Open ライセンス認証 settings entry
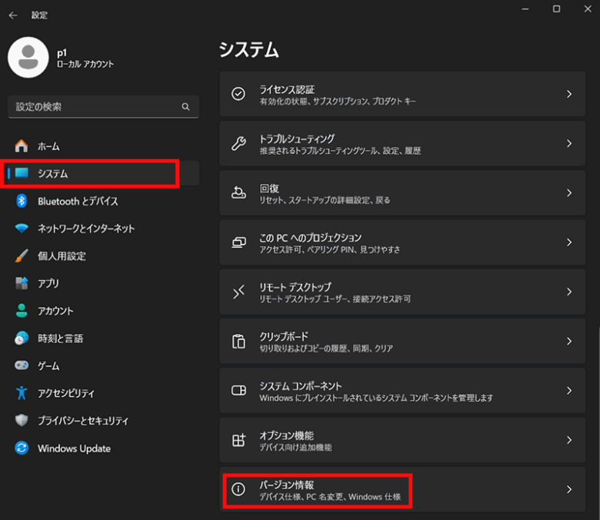The image size is (600, 520). (x=402, y=94)
